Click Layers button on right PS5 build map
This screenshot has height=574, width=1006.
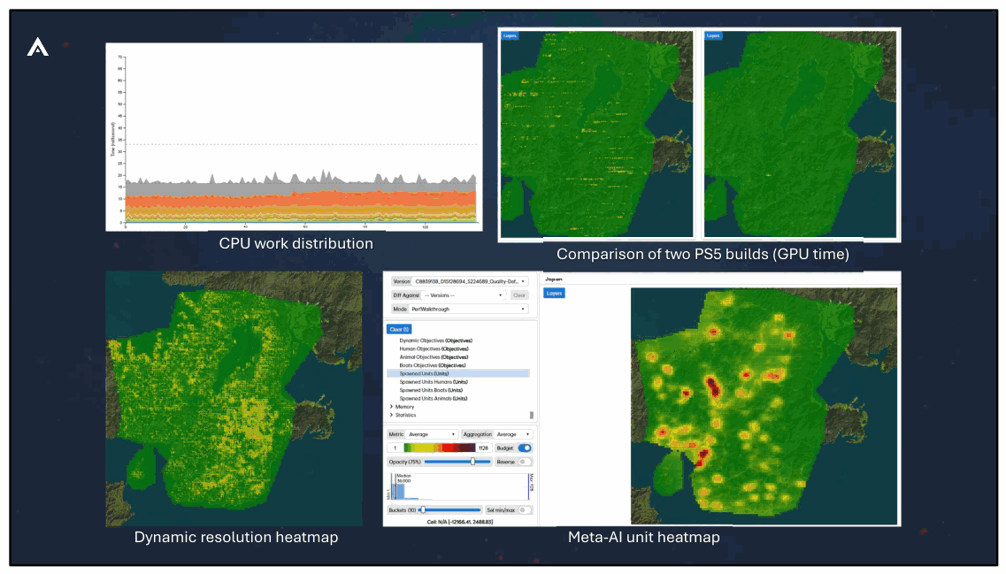click(x=713, y=36)
